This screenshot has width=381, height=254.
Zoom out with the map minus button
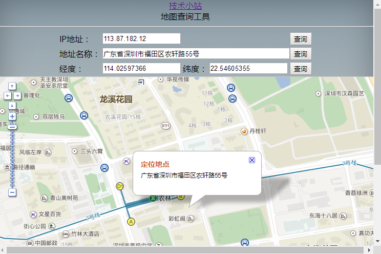tap(12, 192)
